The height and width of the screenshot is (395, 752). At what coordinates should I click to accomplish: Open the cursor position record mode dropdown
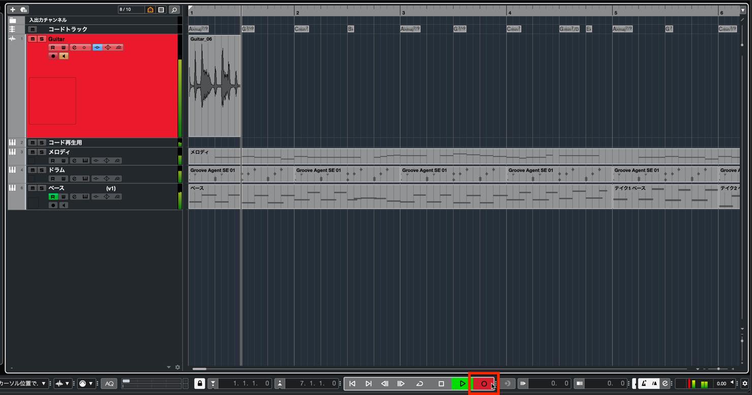pos(23,383)
